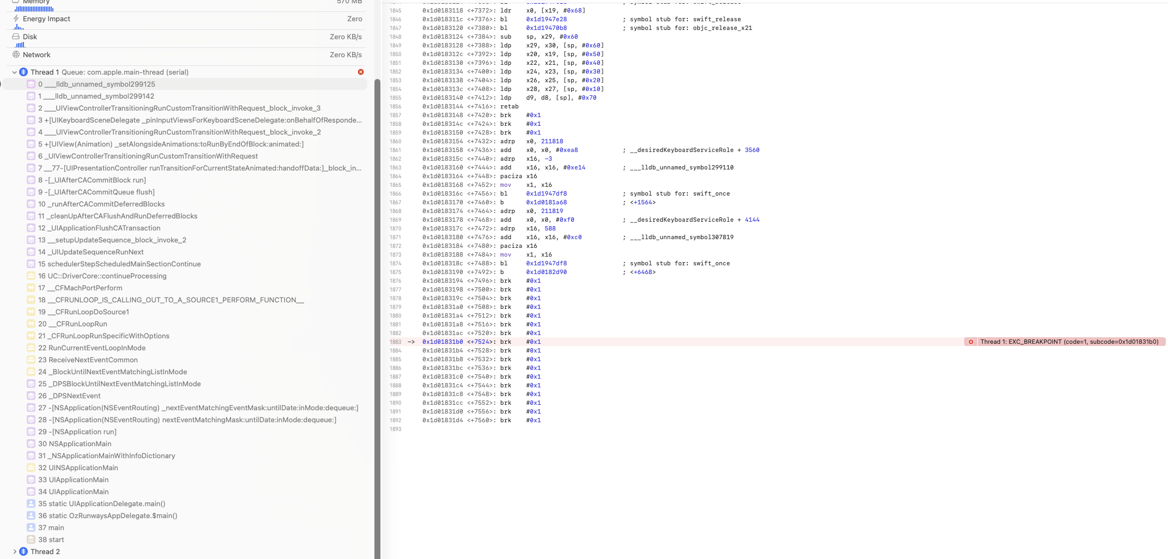Click the swift_once stub address 0x1d1947df8
The width and height of the screenshot is (1168, 559).
(x=546, y=193)
